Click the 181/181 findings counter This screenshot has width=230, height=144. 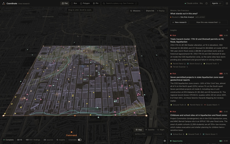click(x=33, y=140)
